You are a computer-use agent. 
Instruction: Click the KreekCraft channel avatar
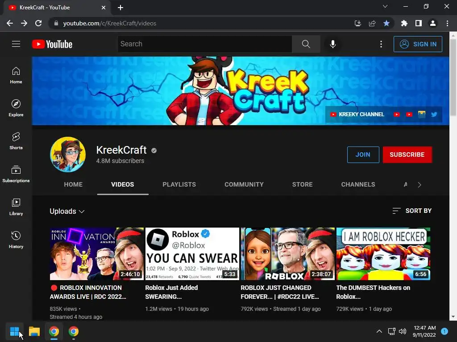click(x=68, y=155)
